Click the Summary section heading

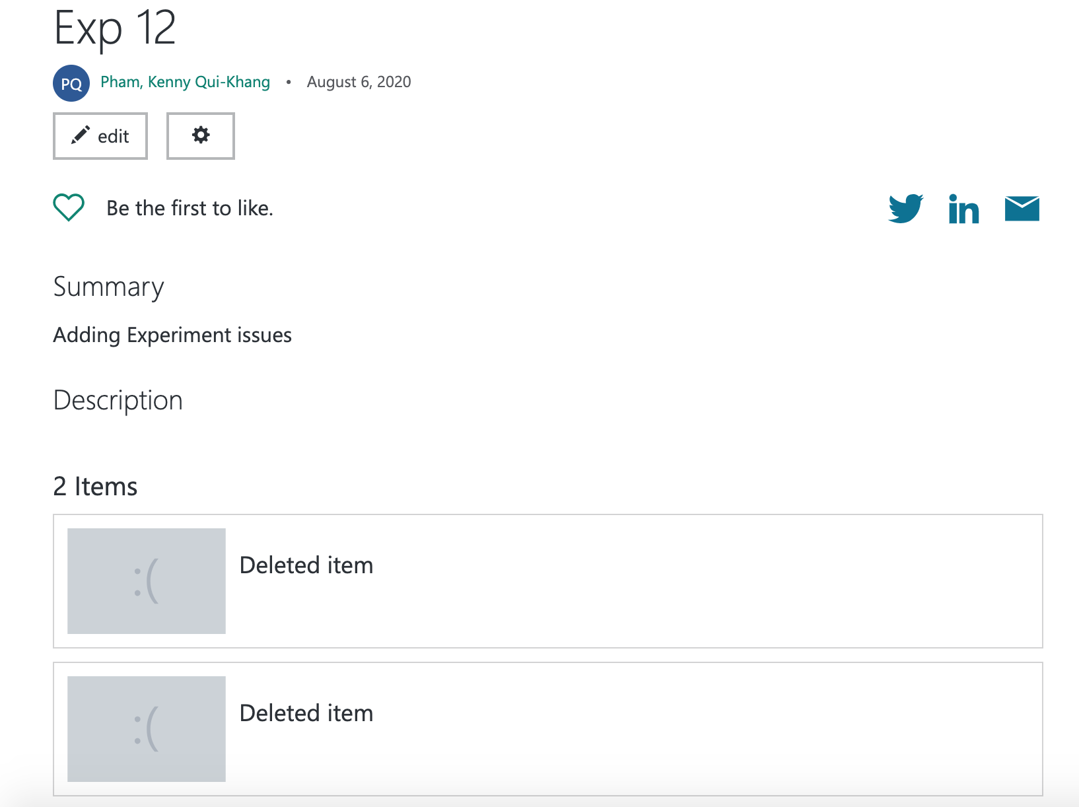point(108,287)
